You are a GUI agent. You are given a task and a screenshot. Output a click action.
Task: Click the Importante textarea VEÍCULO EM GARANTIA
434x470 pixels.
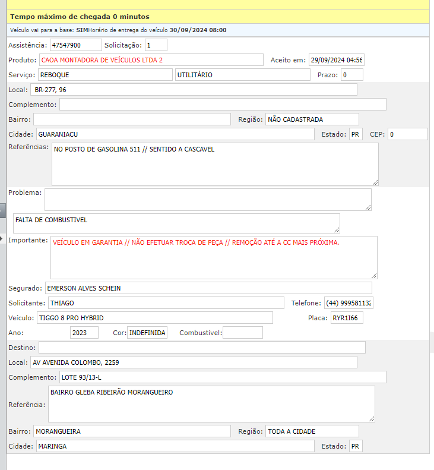coord(214,257)
